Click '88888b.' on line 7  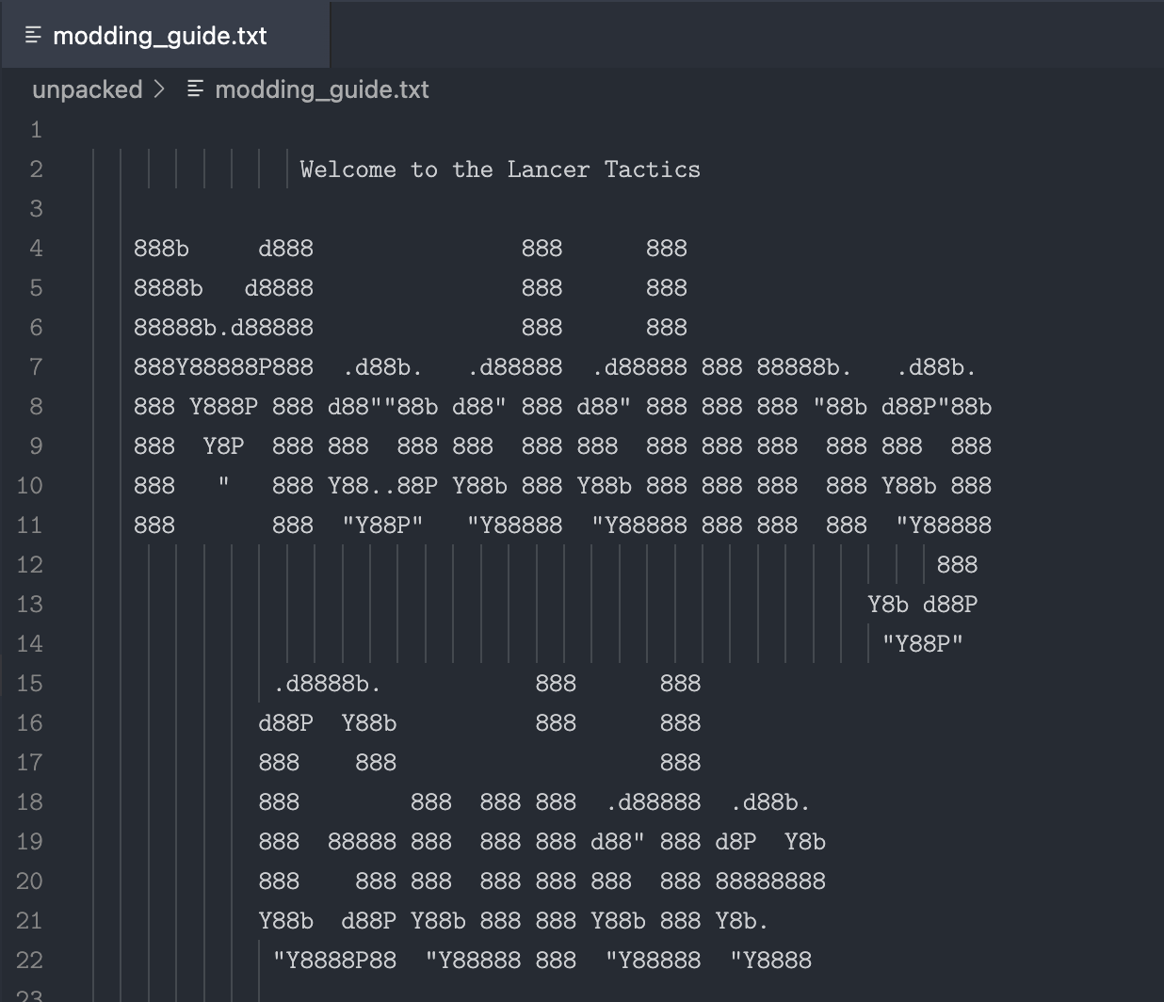[x=804, y=367]
